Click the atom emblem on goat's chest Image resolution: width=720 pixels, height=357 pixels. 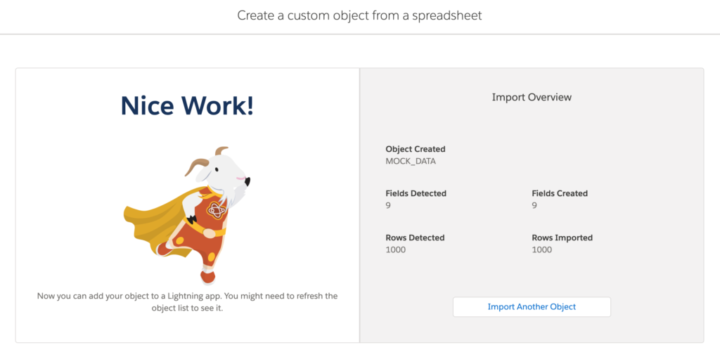tap(214, 211)
